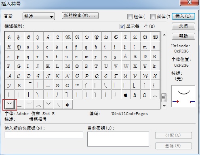Viewport: 200px width, 155px height.
Task: Choose the script capital N symbol
Action: pos(67,76)
